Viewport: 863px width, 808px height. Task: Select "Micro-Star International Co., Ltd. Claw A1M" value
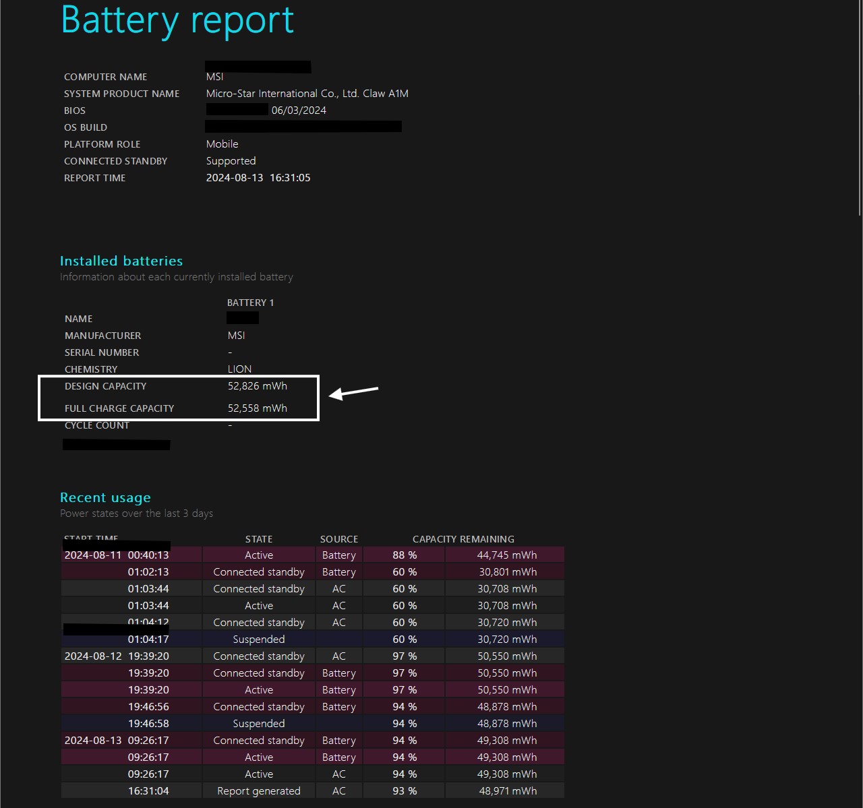tap(307, 94)
